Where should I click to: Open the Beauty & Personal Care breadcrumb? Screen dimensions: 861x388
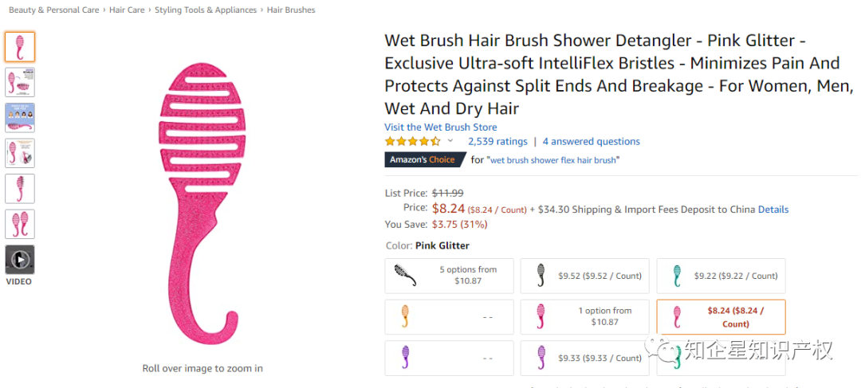coord(54,10)
